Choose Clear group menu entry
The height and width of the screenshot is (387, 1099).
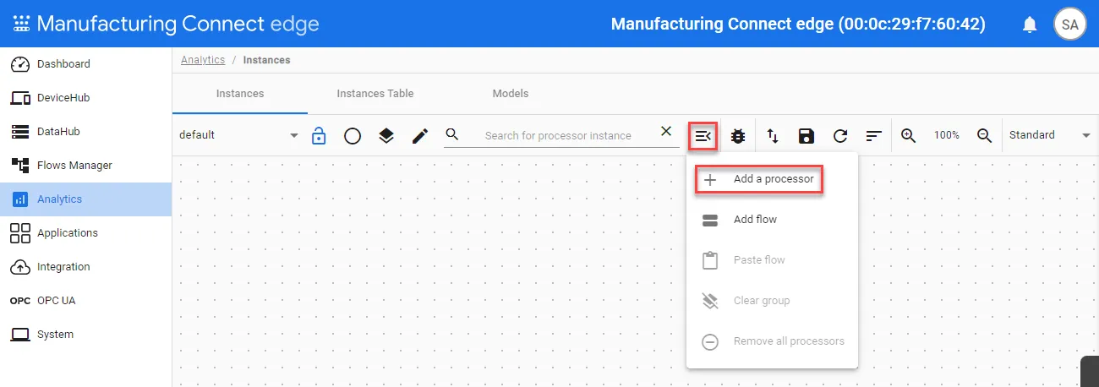pos(772,301)
